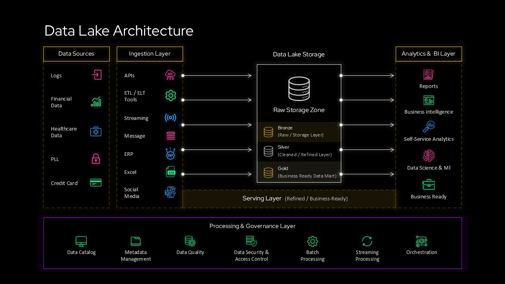Select the Analytics & BI Layer header
Viewport: 505px width, 284px height.
click(x=428, y=54)
